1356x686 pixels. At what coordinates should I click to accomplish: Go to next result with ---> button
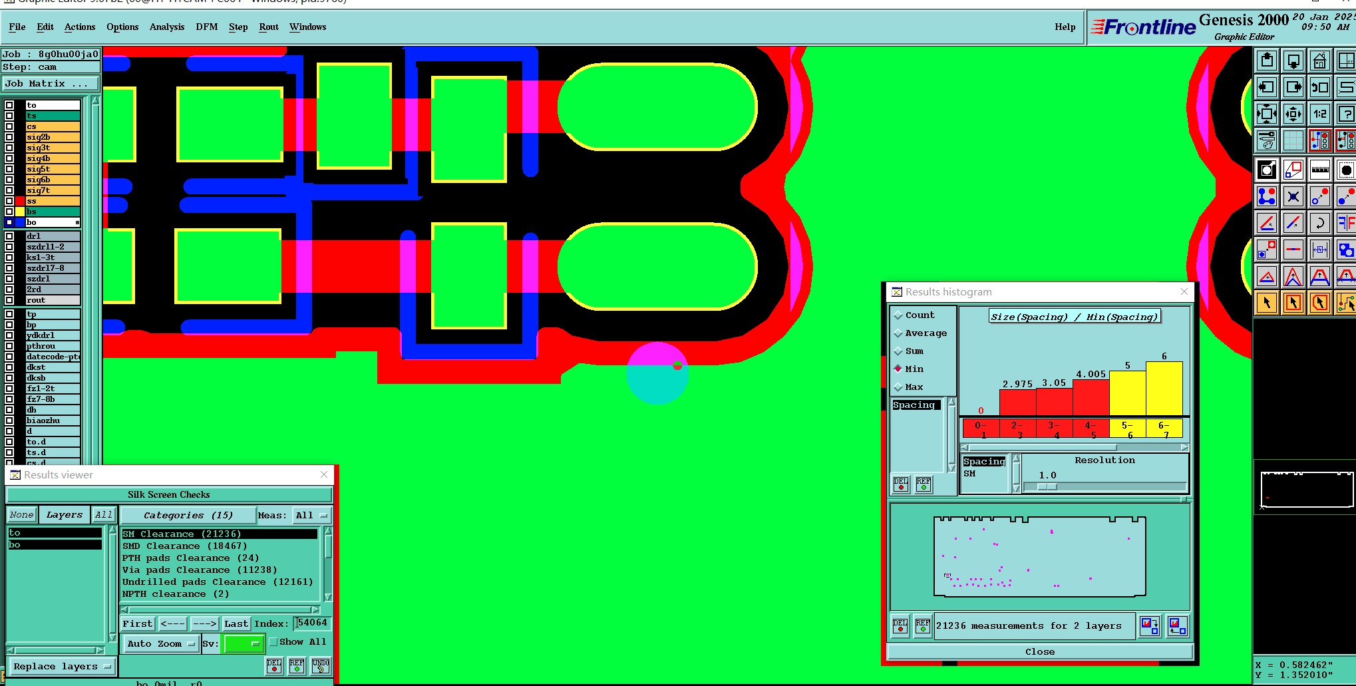pyautogui.click(x=204, y=624)
